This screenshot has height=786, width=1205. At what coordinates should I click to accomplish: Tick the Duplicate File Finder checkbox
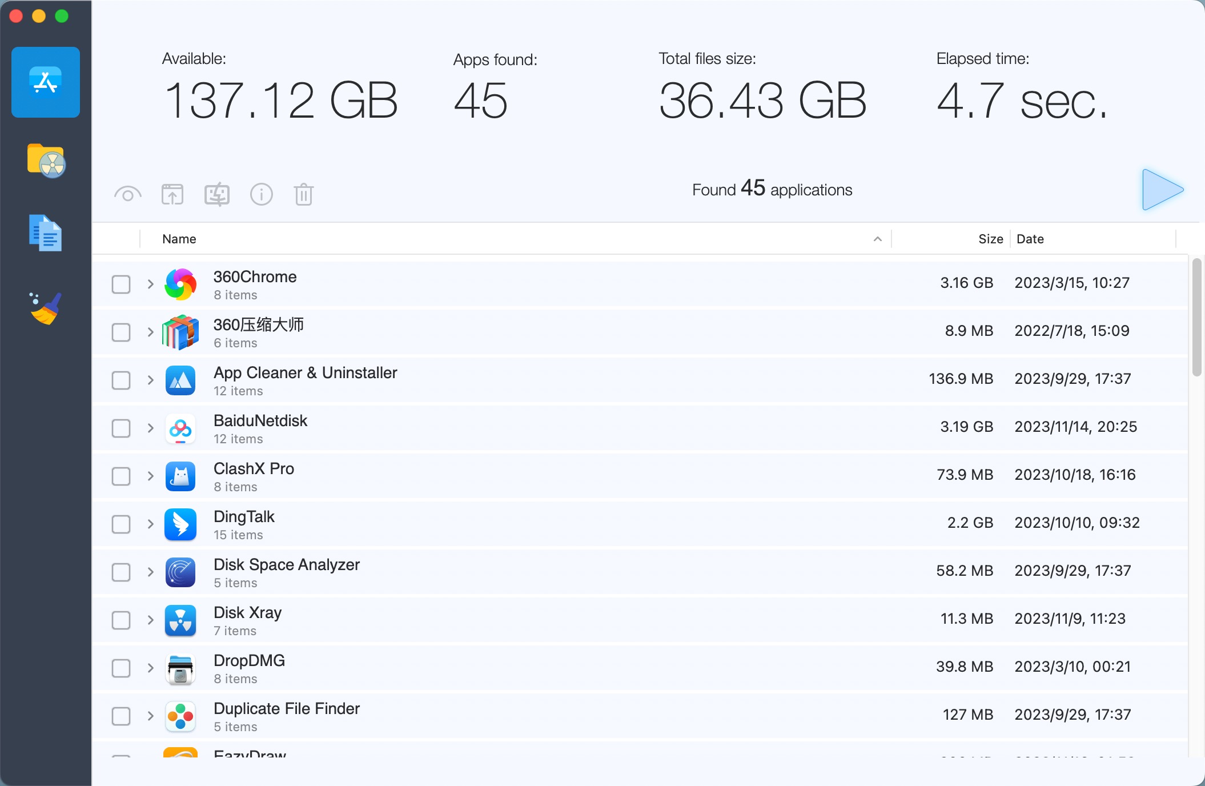coord(121,716)
